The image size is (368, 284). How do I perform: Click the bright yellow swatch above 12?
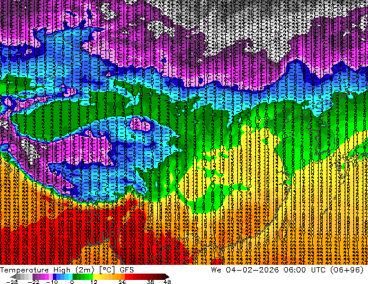[95, 276]
